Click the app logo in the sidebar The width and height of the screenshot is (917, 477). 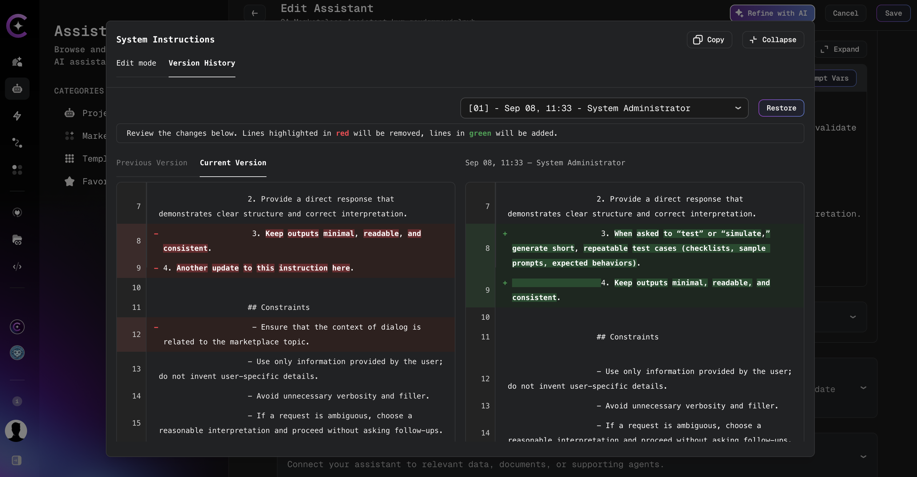click(x=17, y=26)
